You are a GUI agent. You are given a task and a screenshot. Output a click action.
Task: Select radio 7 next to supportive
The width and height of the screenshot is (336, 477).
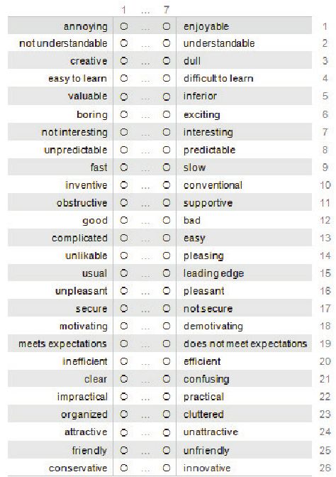(x=166, y=202)
